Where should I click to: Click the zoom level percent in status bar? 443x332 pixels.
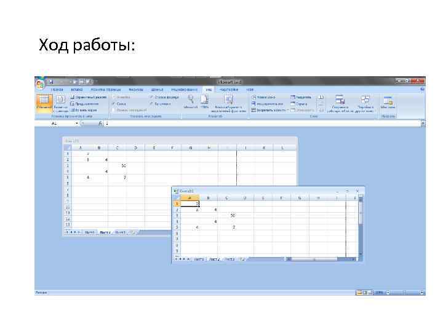[x=378, y=293]
